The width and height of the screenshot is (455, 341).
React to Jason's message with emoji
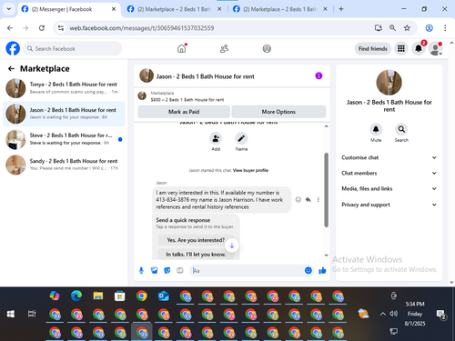[298, 199]
